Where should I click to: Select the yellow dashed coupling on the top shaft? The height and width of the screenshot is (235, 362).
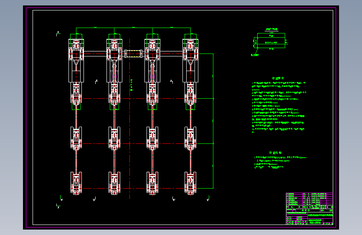pyautogui.click(x=134, y=54)
